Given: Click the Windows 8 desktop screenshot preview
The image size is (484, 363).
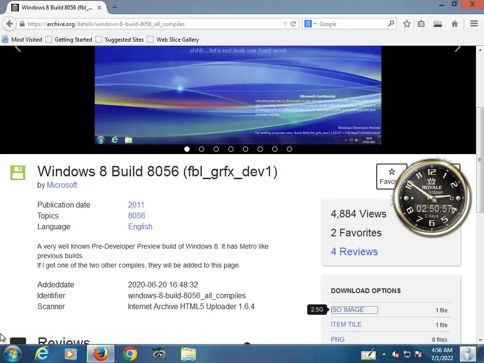Looking at the screenshot, I should (x=238, y=95).
